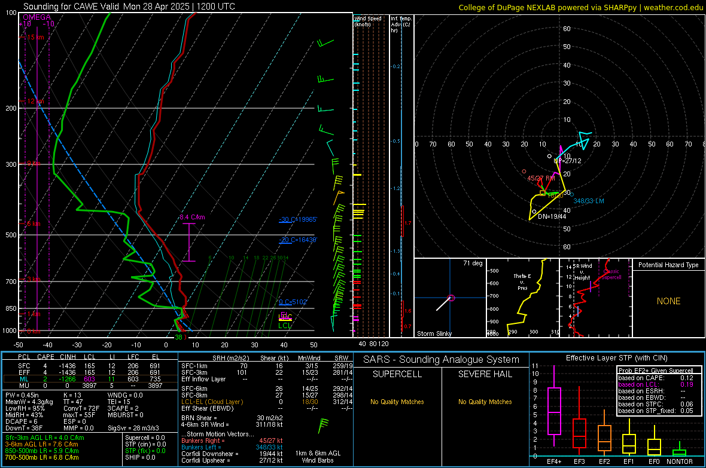Click the 'Bunkers Right =' storm motion line
Screen dimensions: 706x468
tap(232, 441)
